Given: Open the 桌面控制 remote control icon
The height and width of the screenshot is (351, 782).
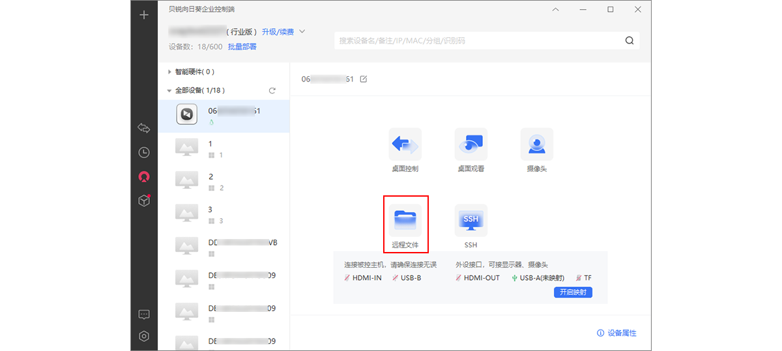Looking at the screenshot, I should [x=405, y=145].
